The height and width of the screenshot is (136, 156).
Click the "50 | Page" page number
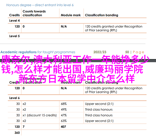click(x=135, y=52)
